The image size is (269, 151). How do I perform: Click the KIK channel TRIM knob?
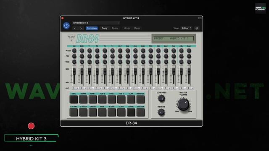74,62
